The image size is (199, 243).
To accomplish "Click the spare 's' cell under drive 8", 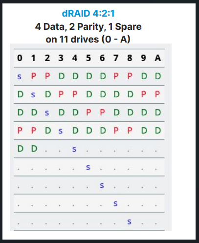I will click(129, 221).
